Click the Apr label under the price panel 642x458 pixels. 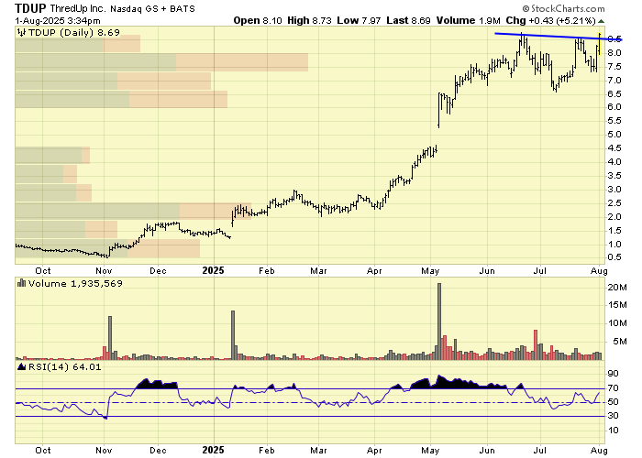coord(374,271)
